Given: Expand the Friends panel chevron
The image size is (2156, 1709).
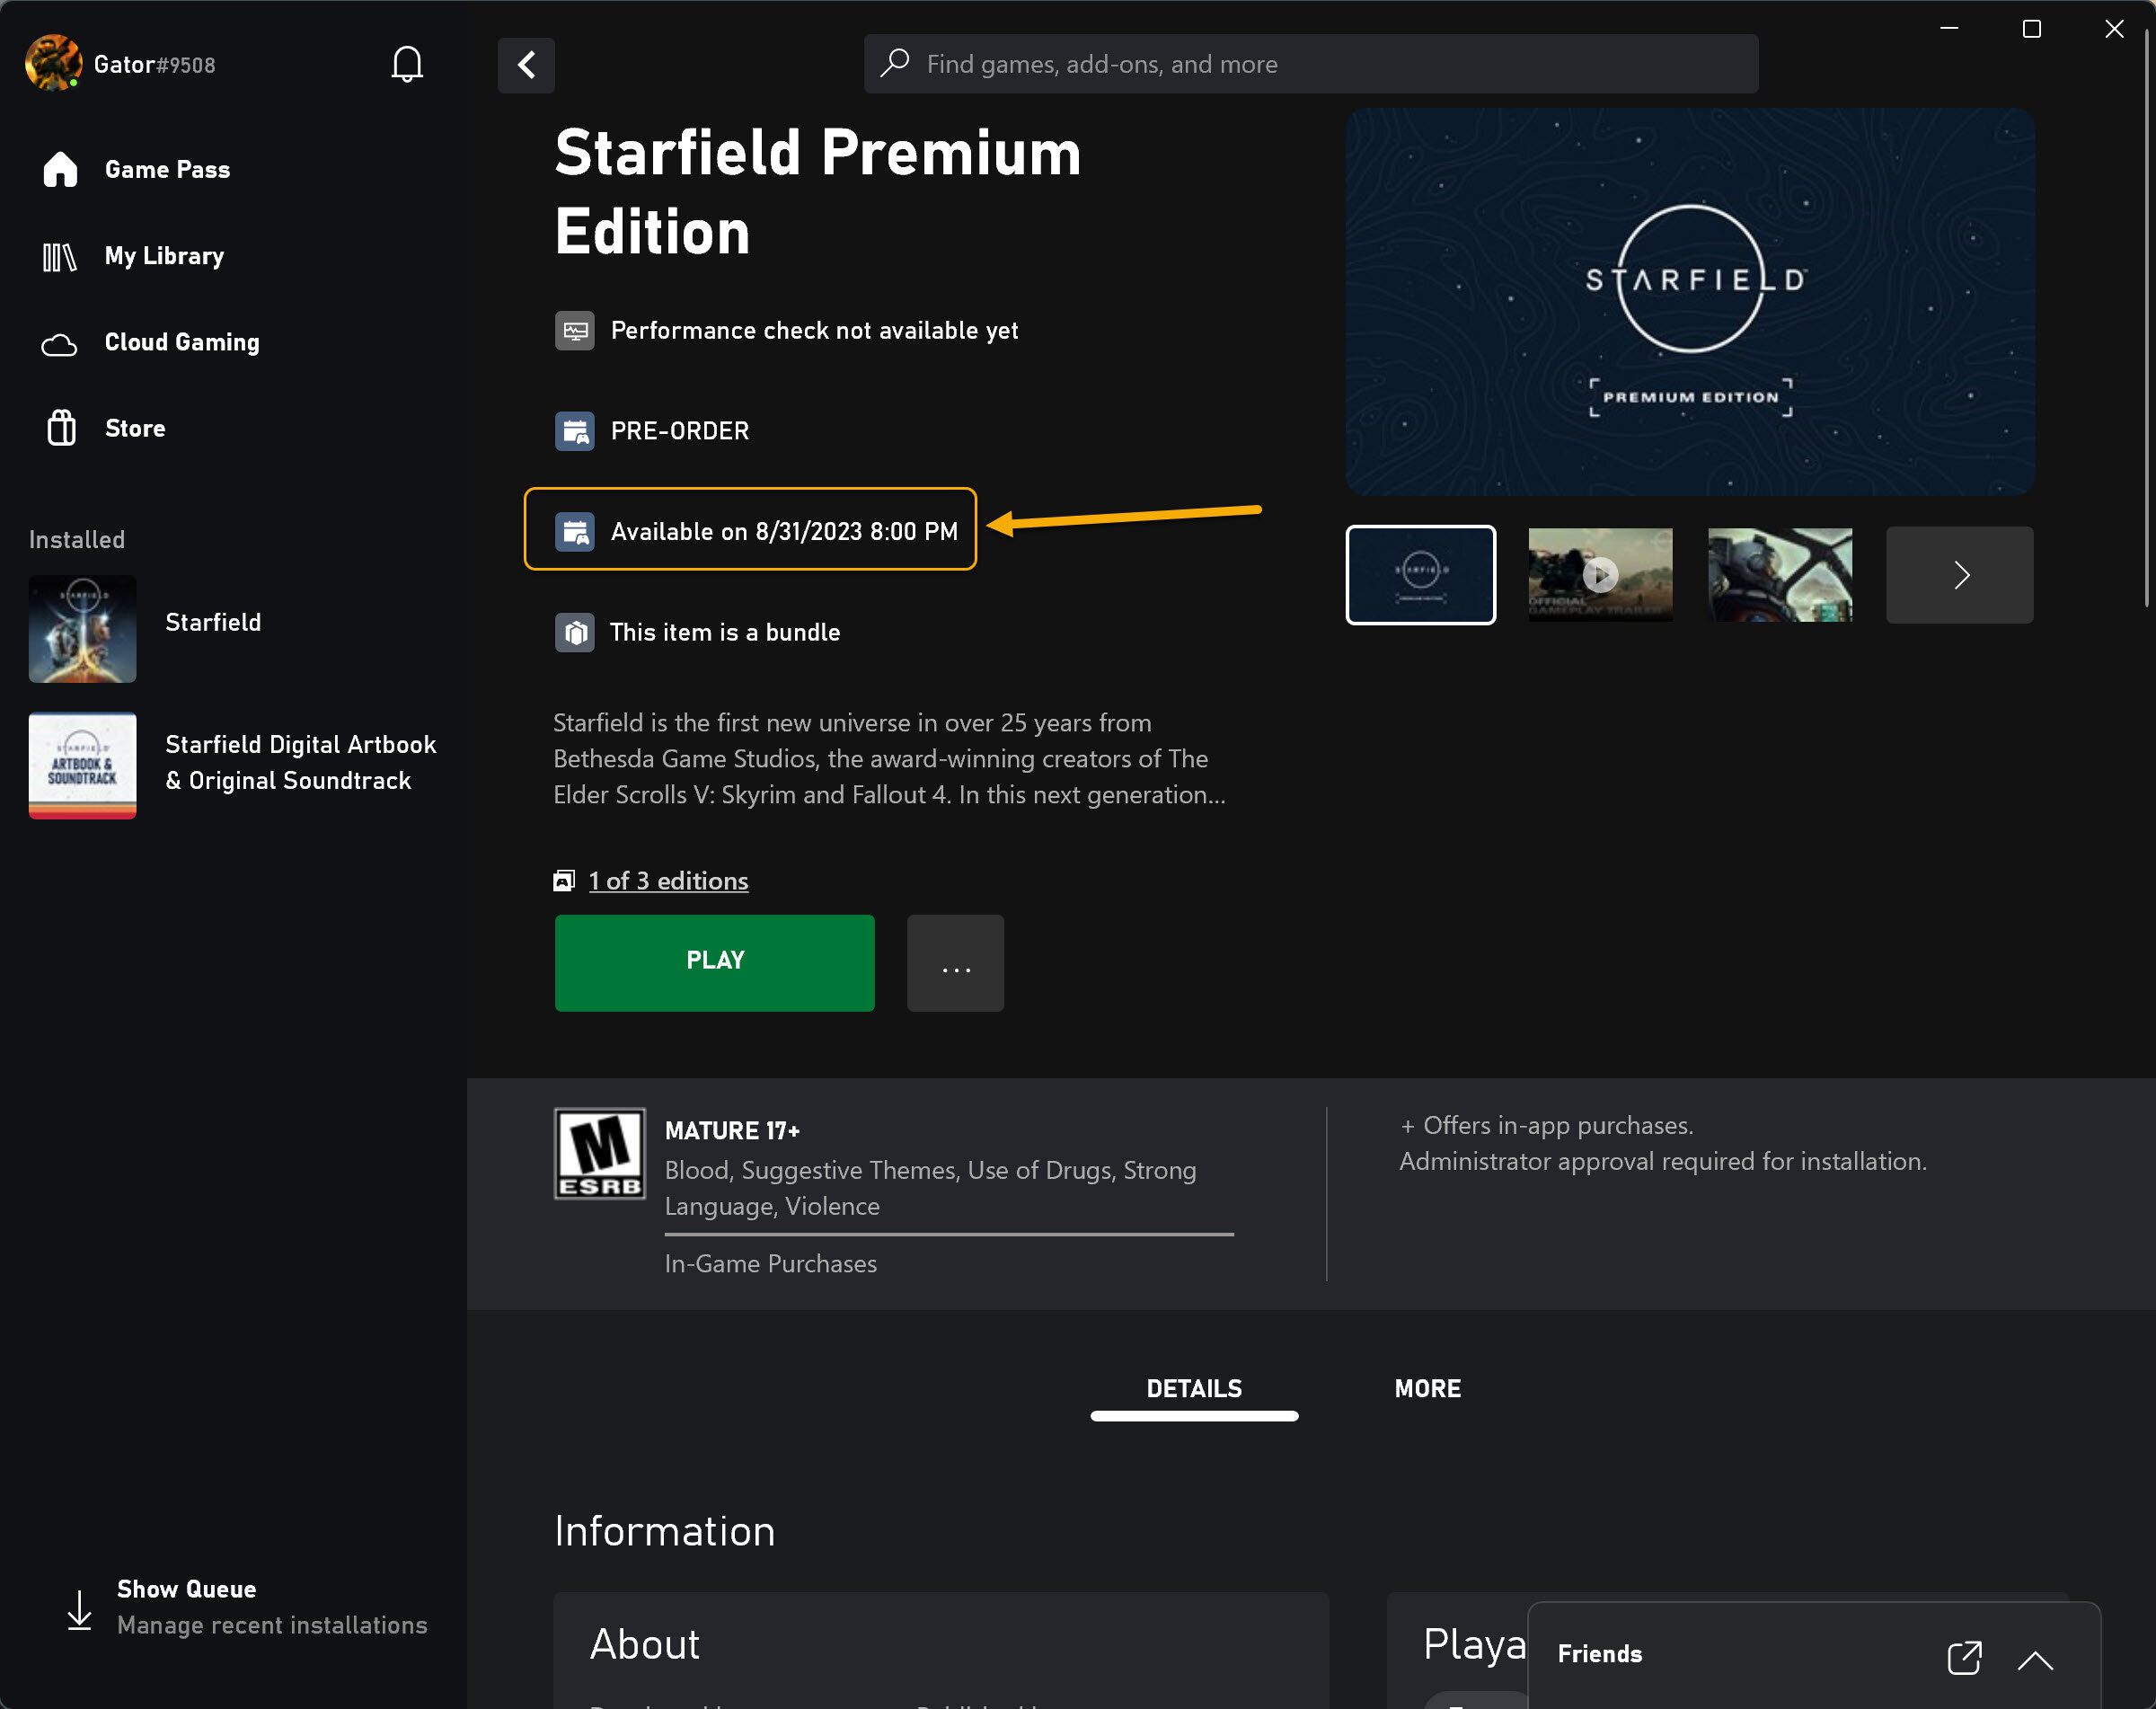Looking at the screenshot, I should pos(2035,1661).
